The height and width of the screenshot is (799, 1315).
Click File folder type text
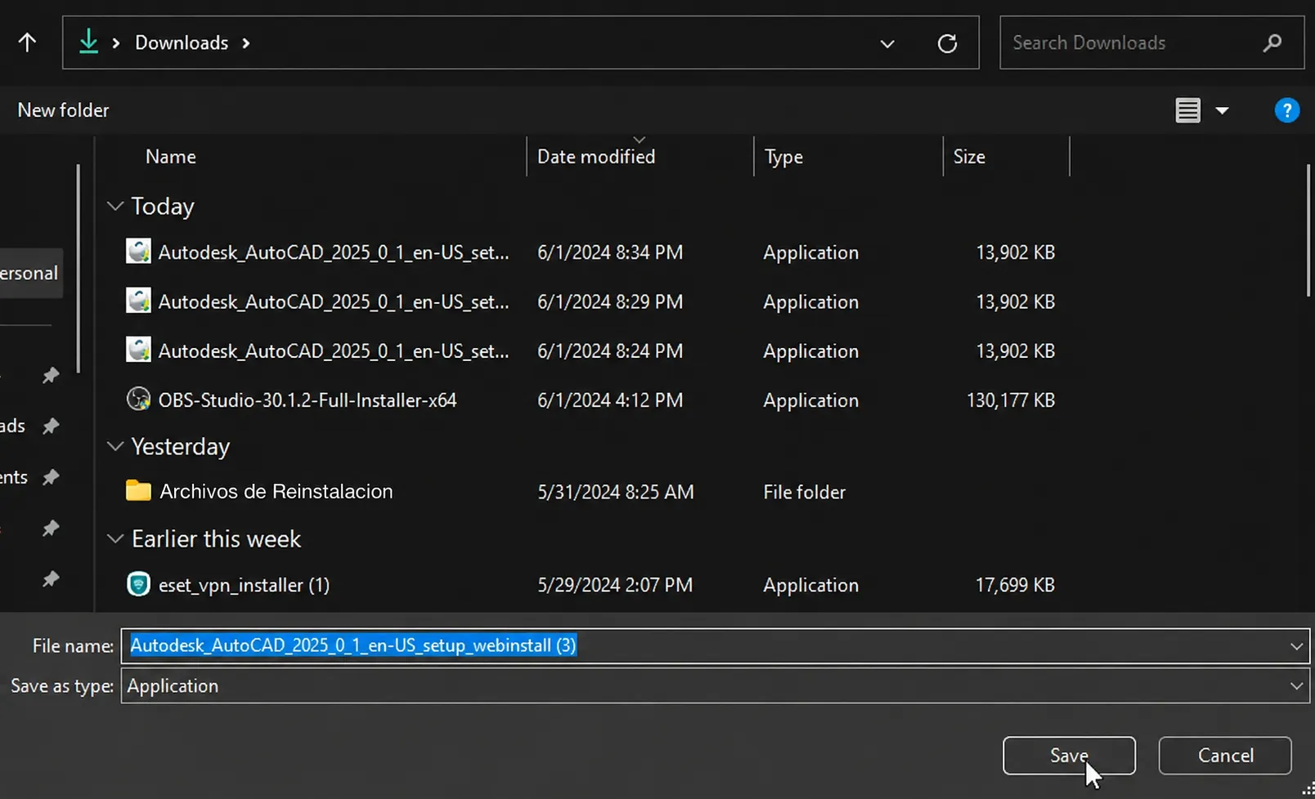click(805, 492)
